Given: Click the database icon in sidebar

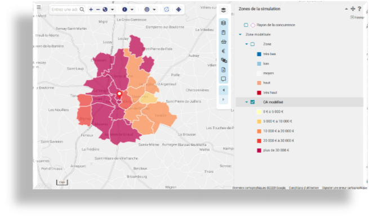Looking at the screenshot, I should coord(223,23).
